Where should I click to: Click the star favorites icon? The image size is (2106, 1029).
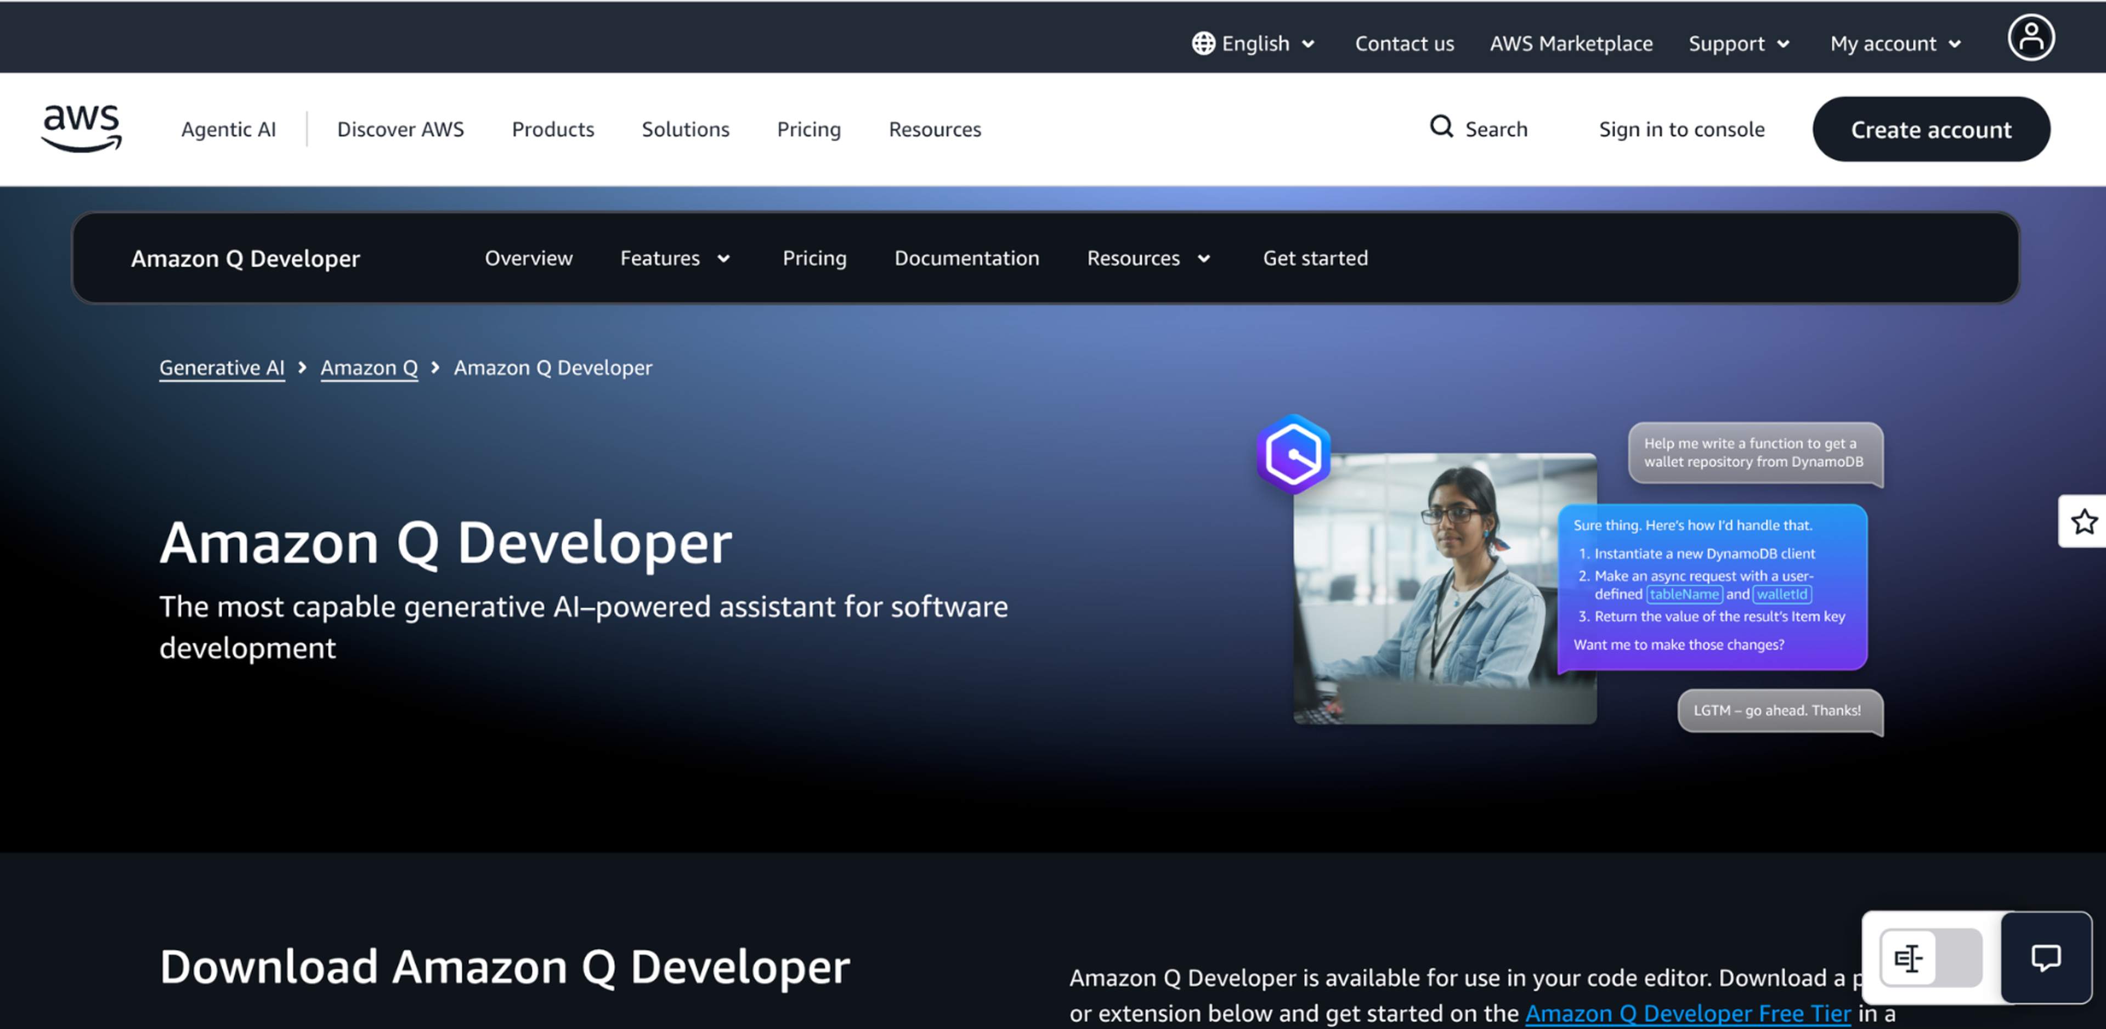[2084, 521]
